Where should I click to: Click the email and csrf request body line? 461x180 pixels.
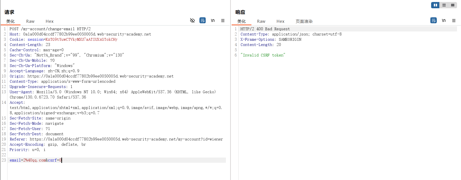pos(35,160)
